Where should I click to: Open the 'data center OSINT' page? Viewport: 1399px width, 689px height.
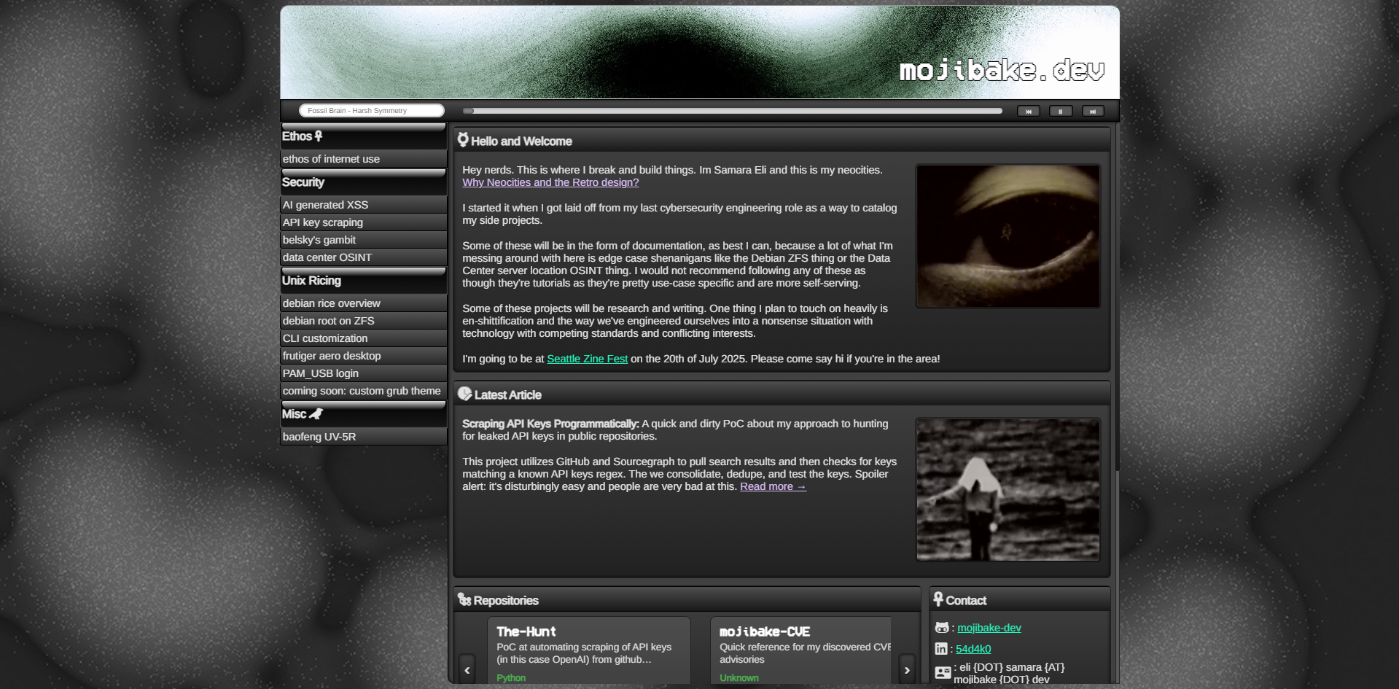coord(364,257)
